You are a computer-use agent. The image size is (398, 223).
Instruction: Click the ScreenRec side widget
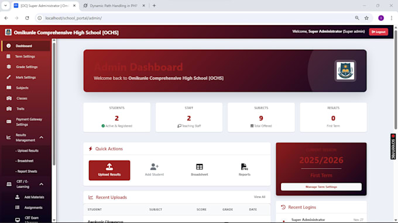coord(393,147)
